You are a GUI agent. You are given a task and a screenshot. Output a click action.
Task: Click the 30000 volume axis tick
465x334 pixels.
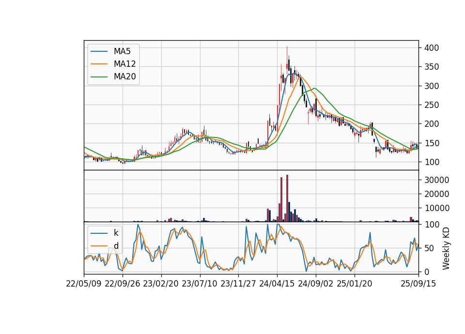point(436,180)
